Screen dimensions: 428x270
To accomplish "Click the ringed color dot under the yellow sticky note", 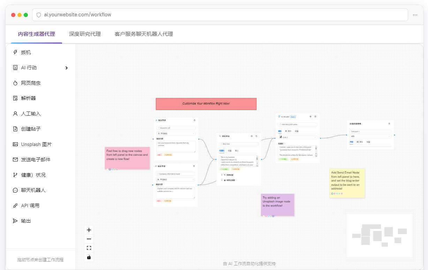I will coord(332,193).
